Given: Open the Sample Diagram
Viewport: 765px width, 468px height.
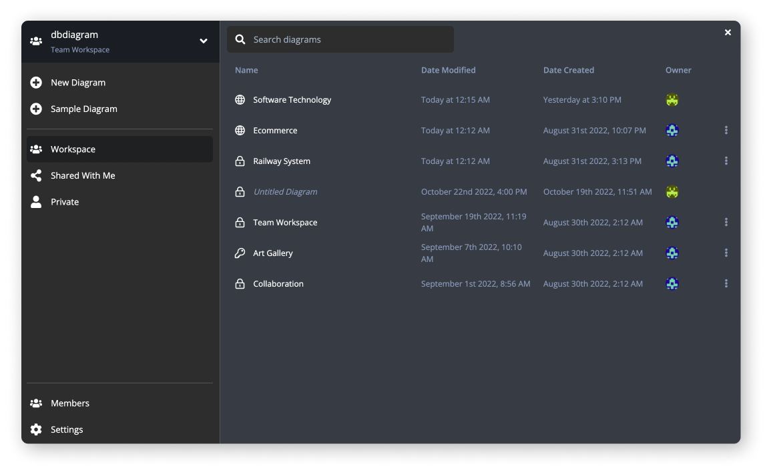Looking at the screenshot, I should (84, 109).
